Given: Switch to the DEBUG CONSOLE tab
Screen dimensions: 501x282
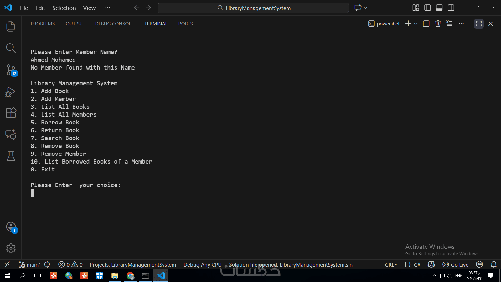Looking at the screenshot, I should click(114, 23).
